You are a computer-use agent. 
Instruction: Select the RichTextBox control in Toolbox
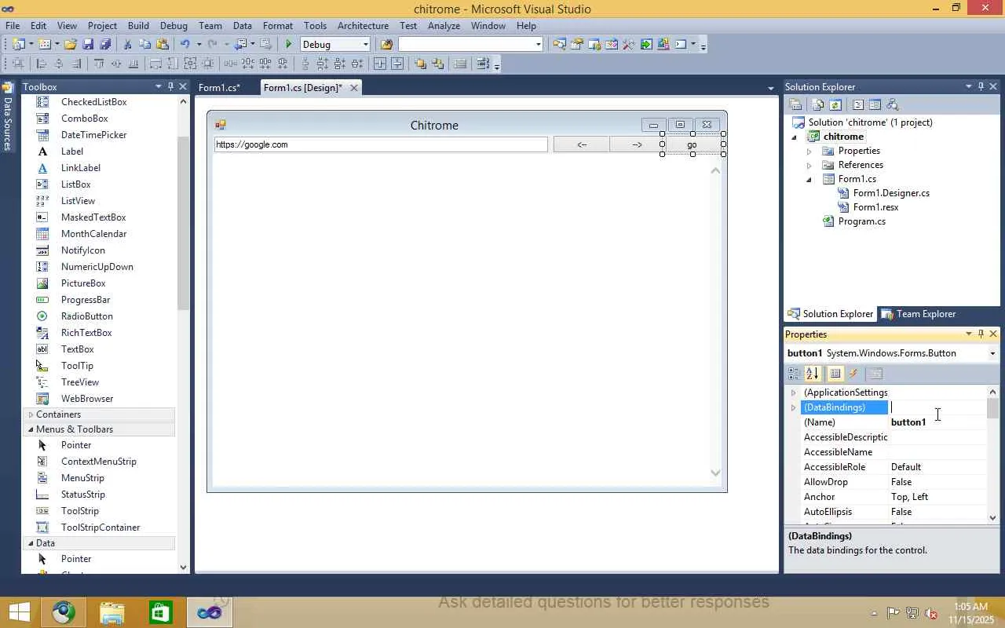[x=86, y=333]
